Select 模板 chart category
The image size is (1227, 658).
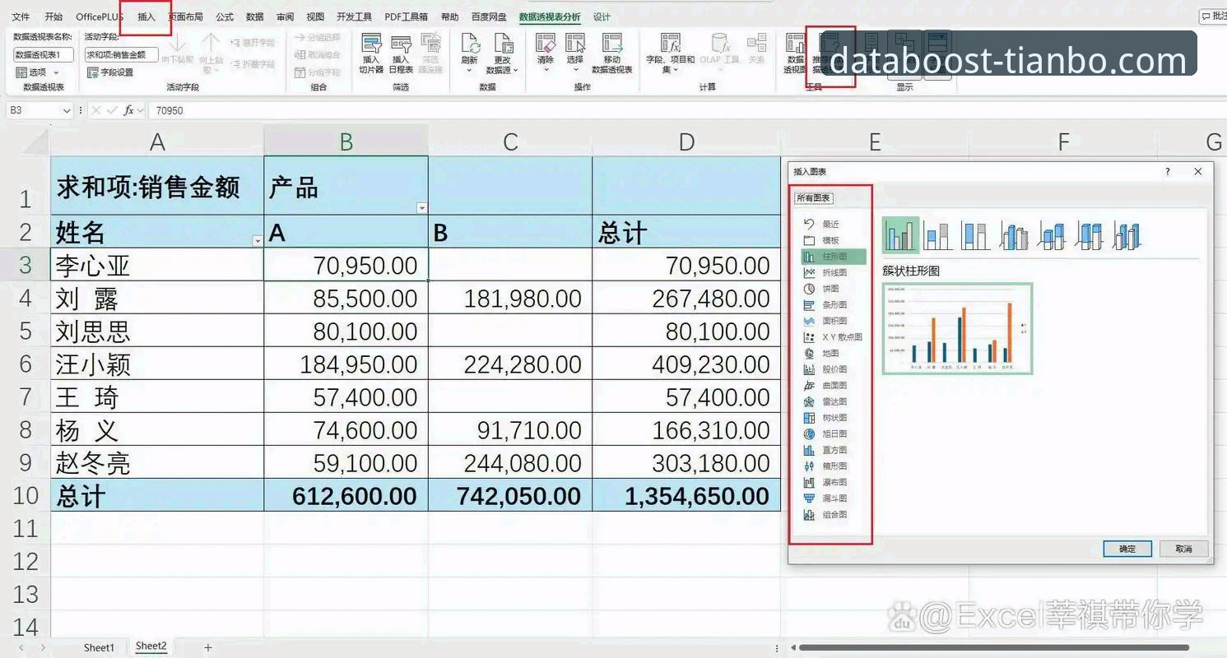(x=831, y=240)
